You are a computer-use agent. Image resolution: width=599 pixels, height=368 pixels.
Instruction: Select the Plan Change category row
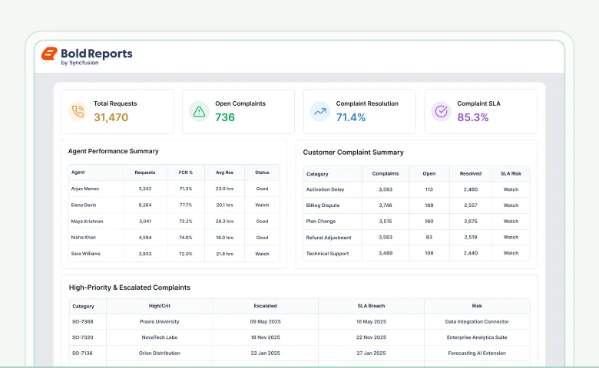tap(416, 221)
